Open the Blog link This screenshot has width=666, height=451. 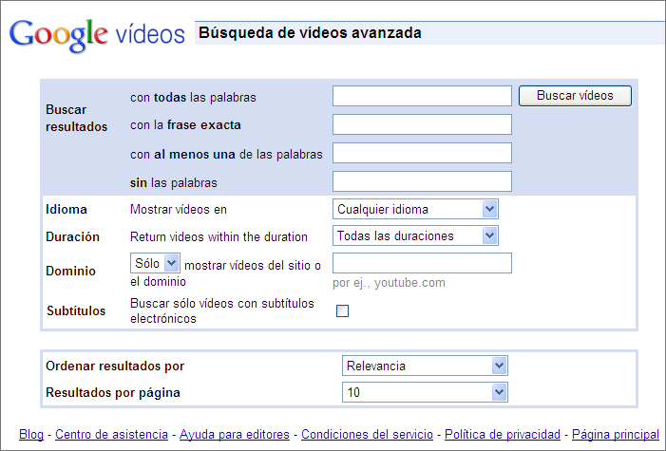[x=31, y=435]
